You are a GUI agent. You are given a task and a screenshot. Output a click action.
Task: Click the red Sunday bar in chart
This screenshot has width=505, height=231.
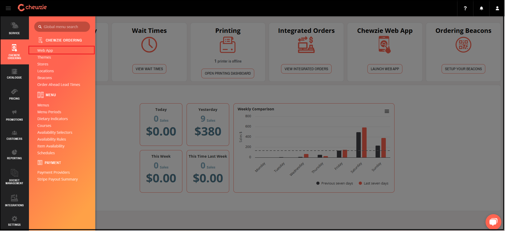tap(383, 148)
